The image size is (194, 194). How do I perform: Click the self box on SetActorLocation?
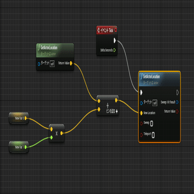pyautogui.click(x=155, y=103)
